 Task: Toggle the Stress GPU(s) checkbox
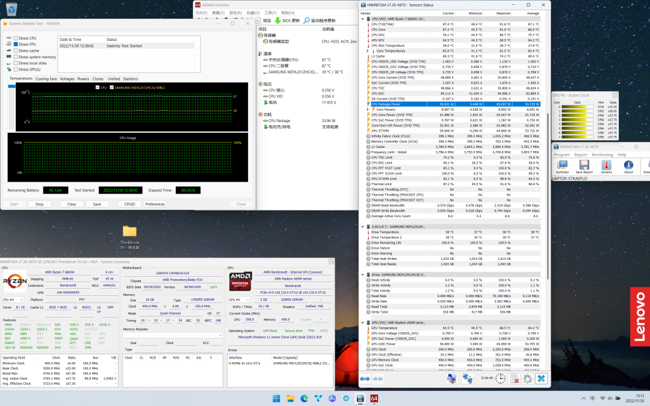pyautogui.click(x=16, y=69)
